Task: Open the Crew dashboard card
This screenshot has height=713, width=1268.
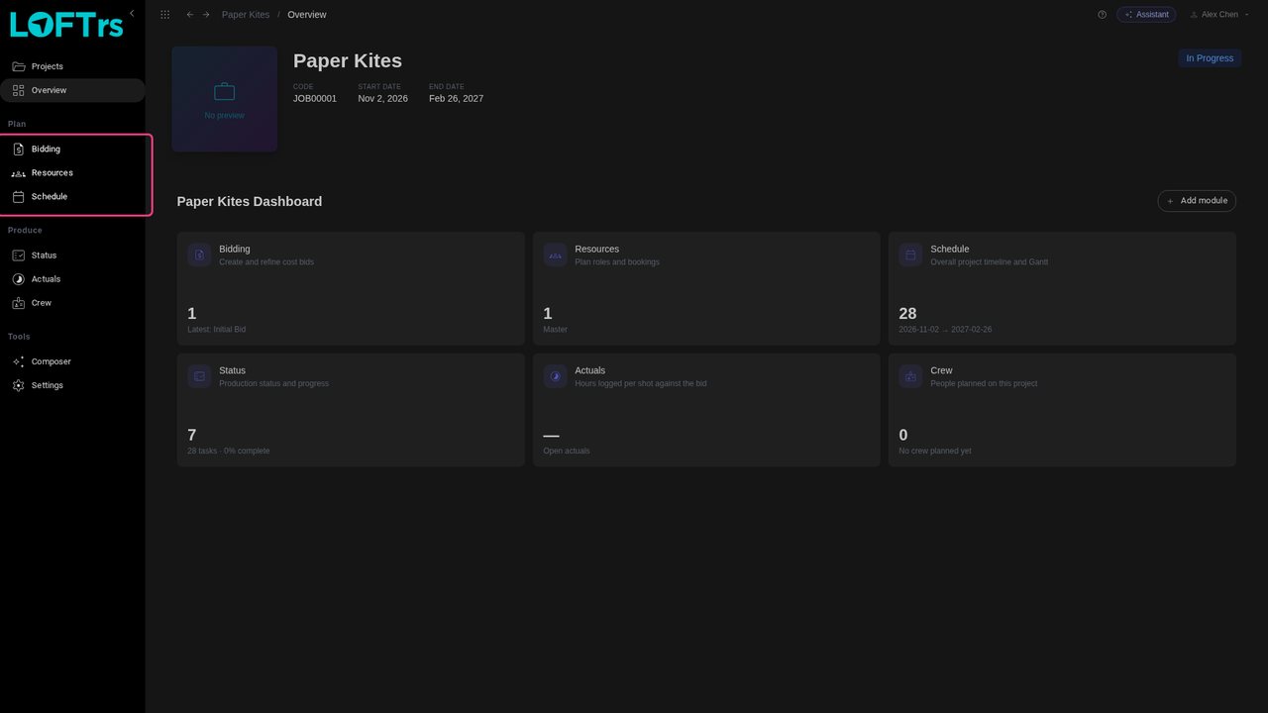Action: point(1062,410)
